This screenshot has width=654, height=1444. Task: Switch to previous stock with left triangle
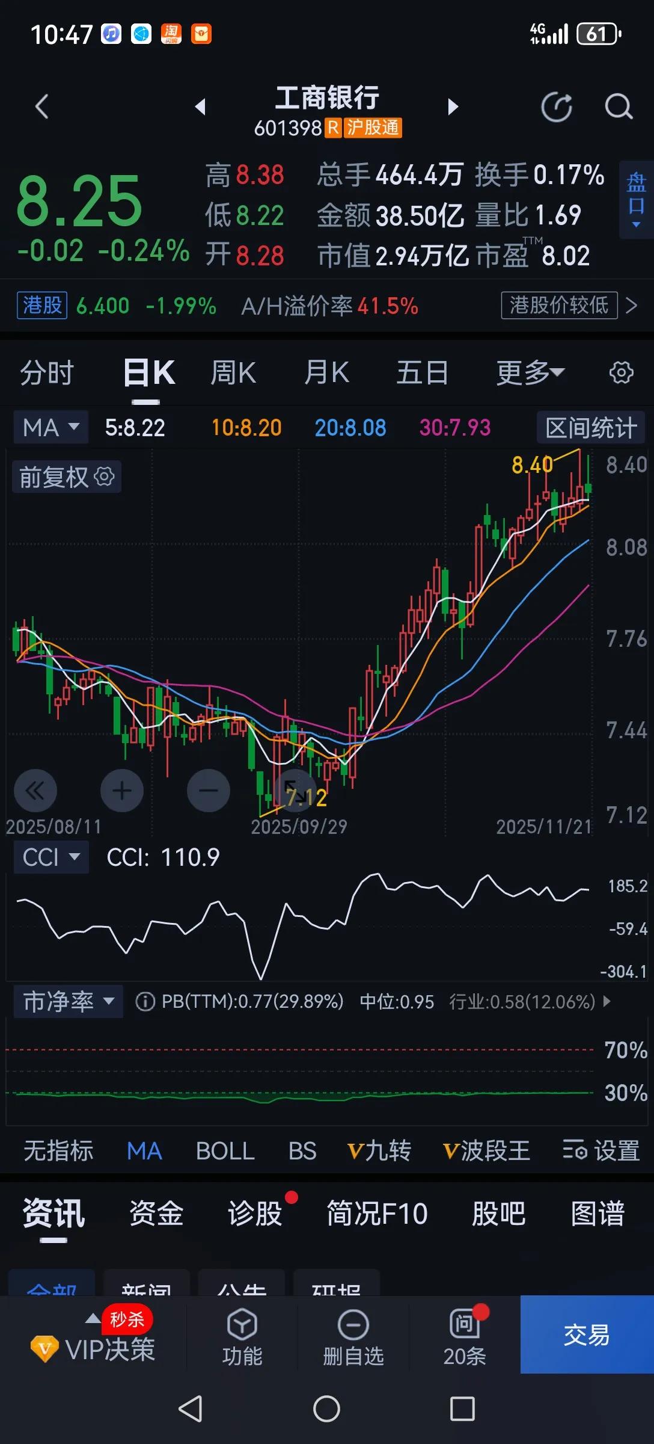tap(201, 107)
